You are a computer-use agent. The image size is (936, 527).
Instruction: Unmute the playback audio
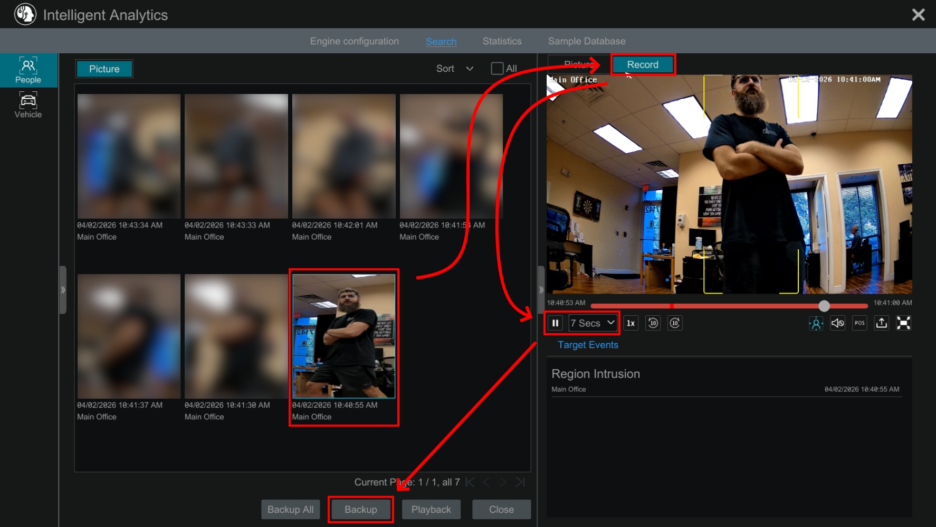click(837, 323)
